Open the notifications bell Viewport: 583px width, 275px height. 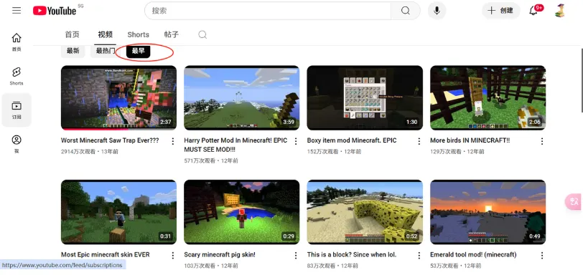533,10
